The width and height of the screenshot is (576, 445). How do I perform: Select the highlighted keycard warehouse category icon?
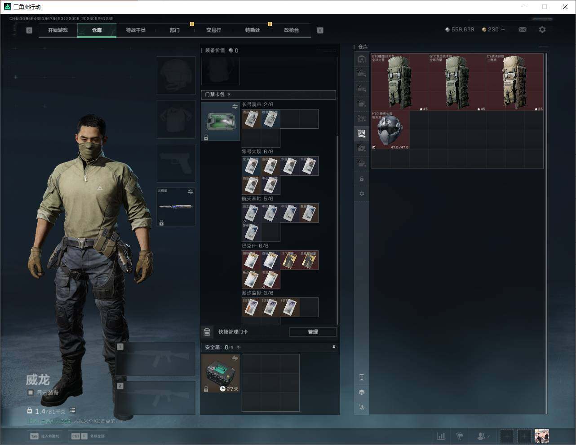(362, 133)
